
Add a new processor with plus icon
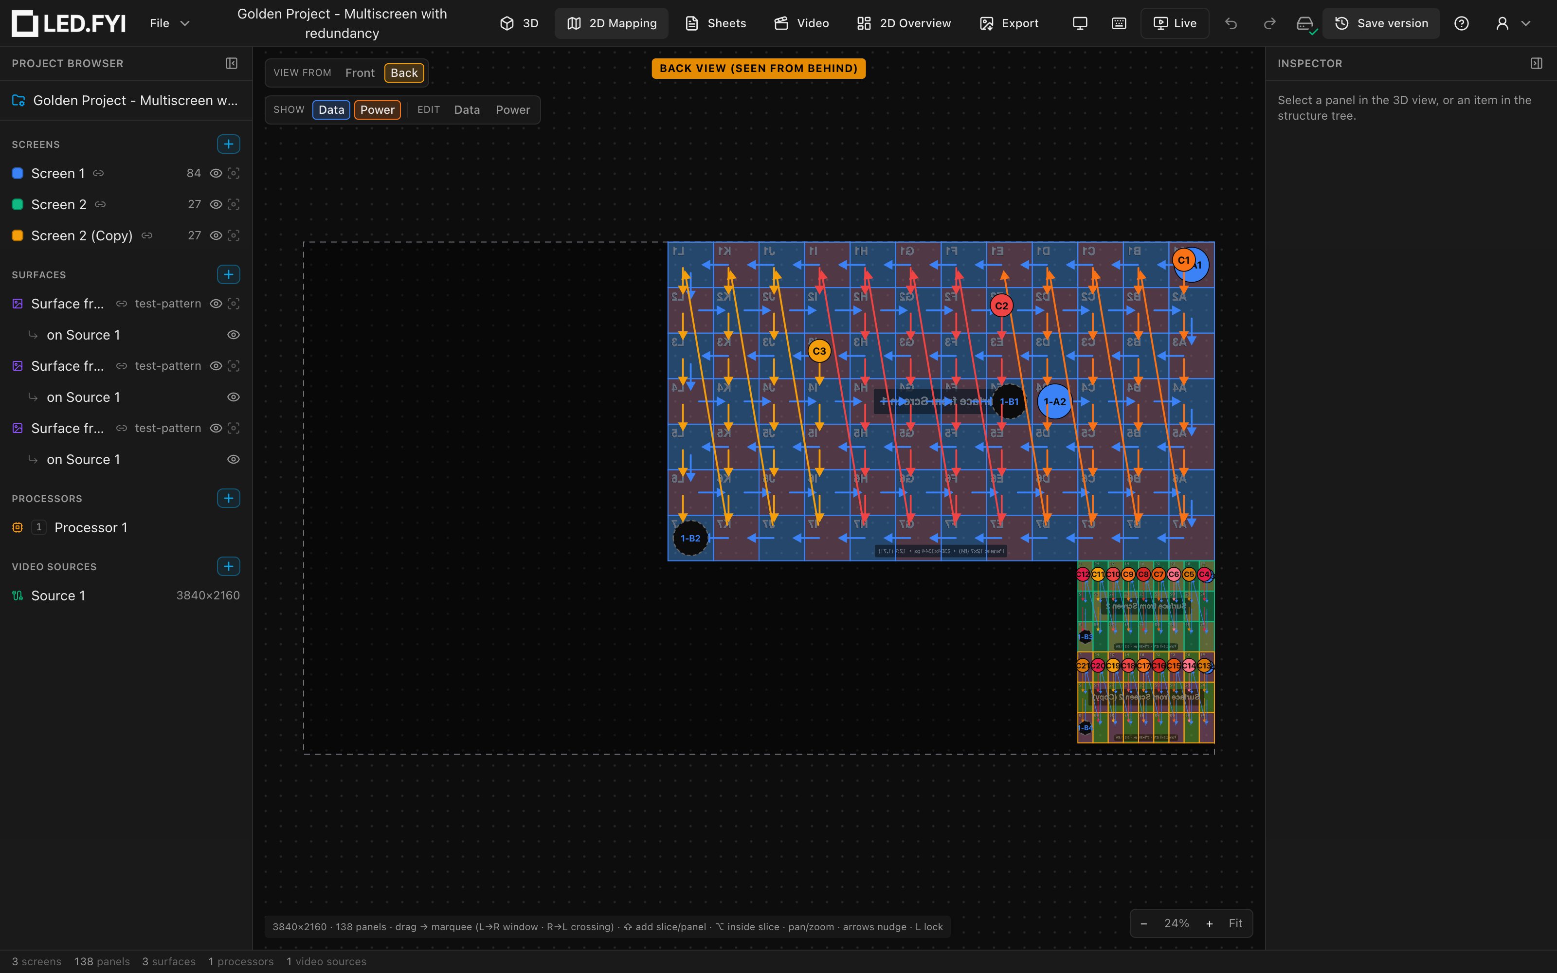(x=228, y=498)
